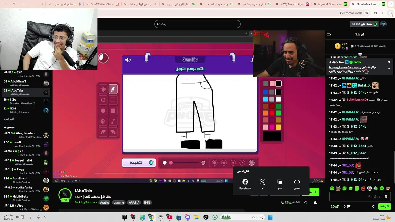The height and width of the screenshot is (222, 395).
Task: Click the Get KICKs button
Action: pos(365,24)
